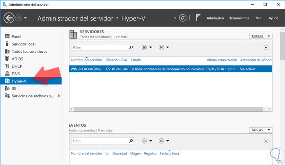Click the table's scroll-right arrow
The image size is (285, 165).
269,109
